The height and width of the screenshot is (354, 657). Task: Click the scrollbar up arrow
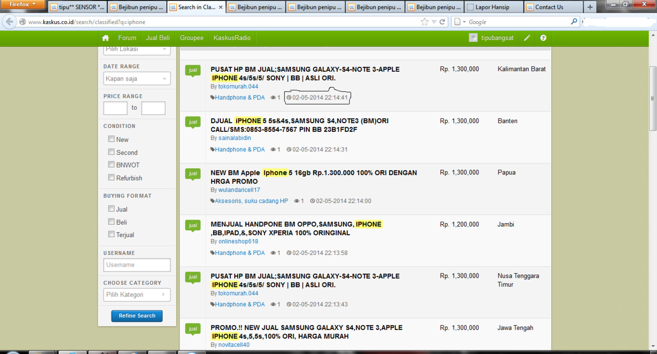[x=653, y=35]
